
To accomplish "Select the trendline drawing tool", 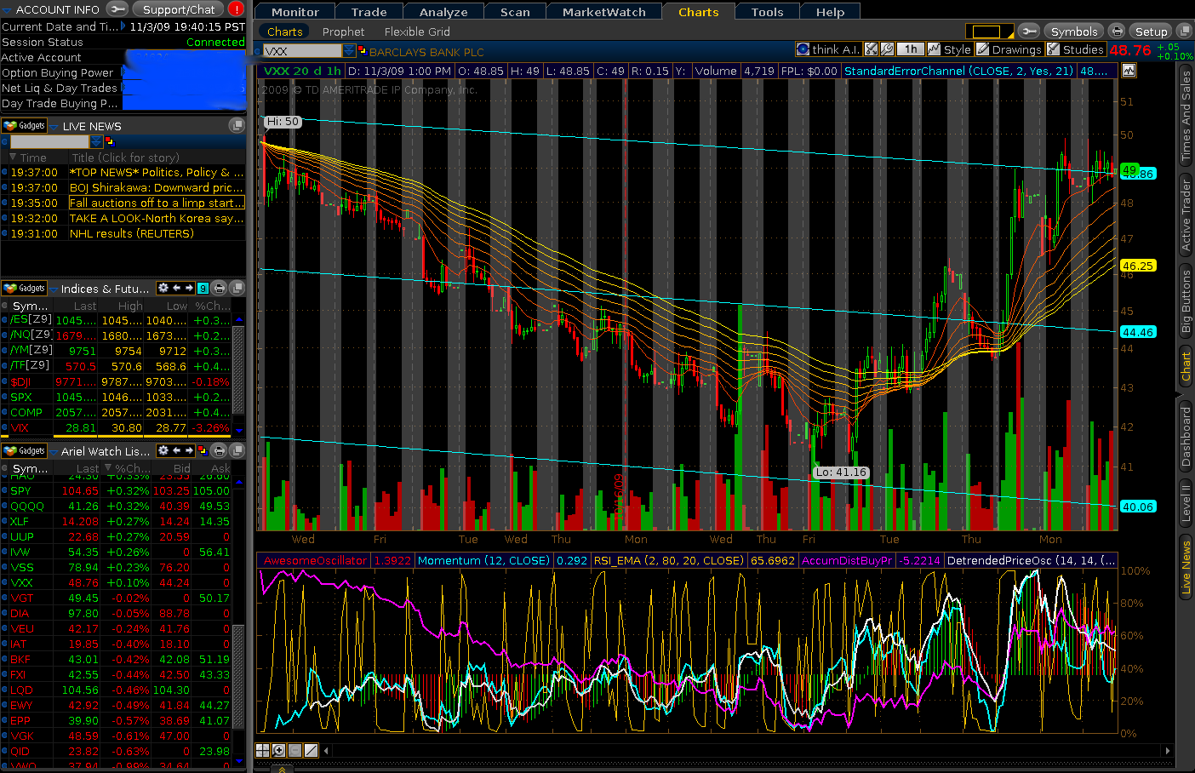I will 311,750.
